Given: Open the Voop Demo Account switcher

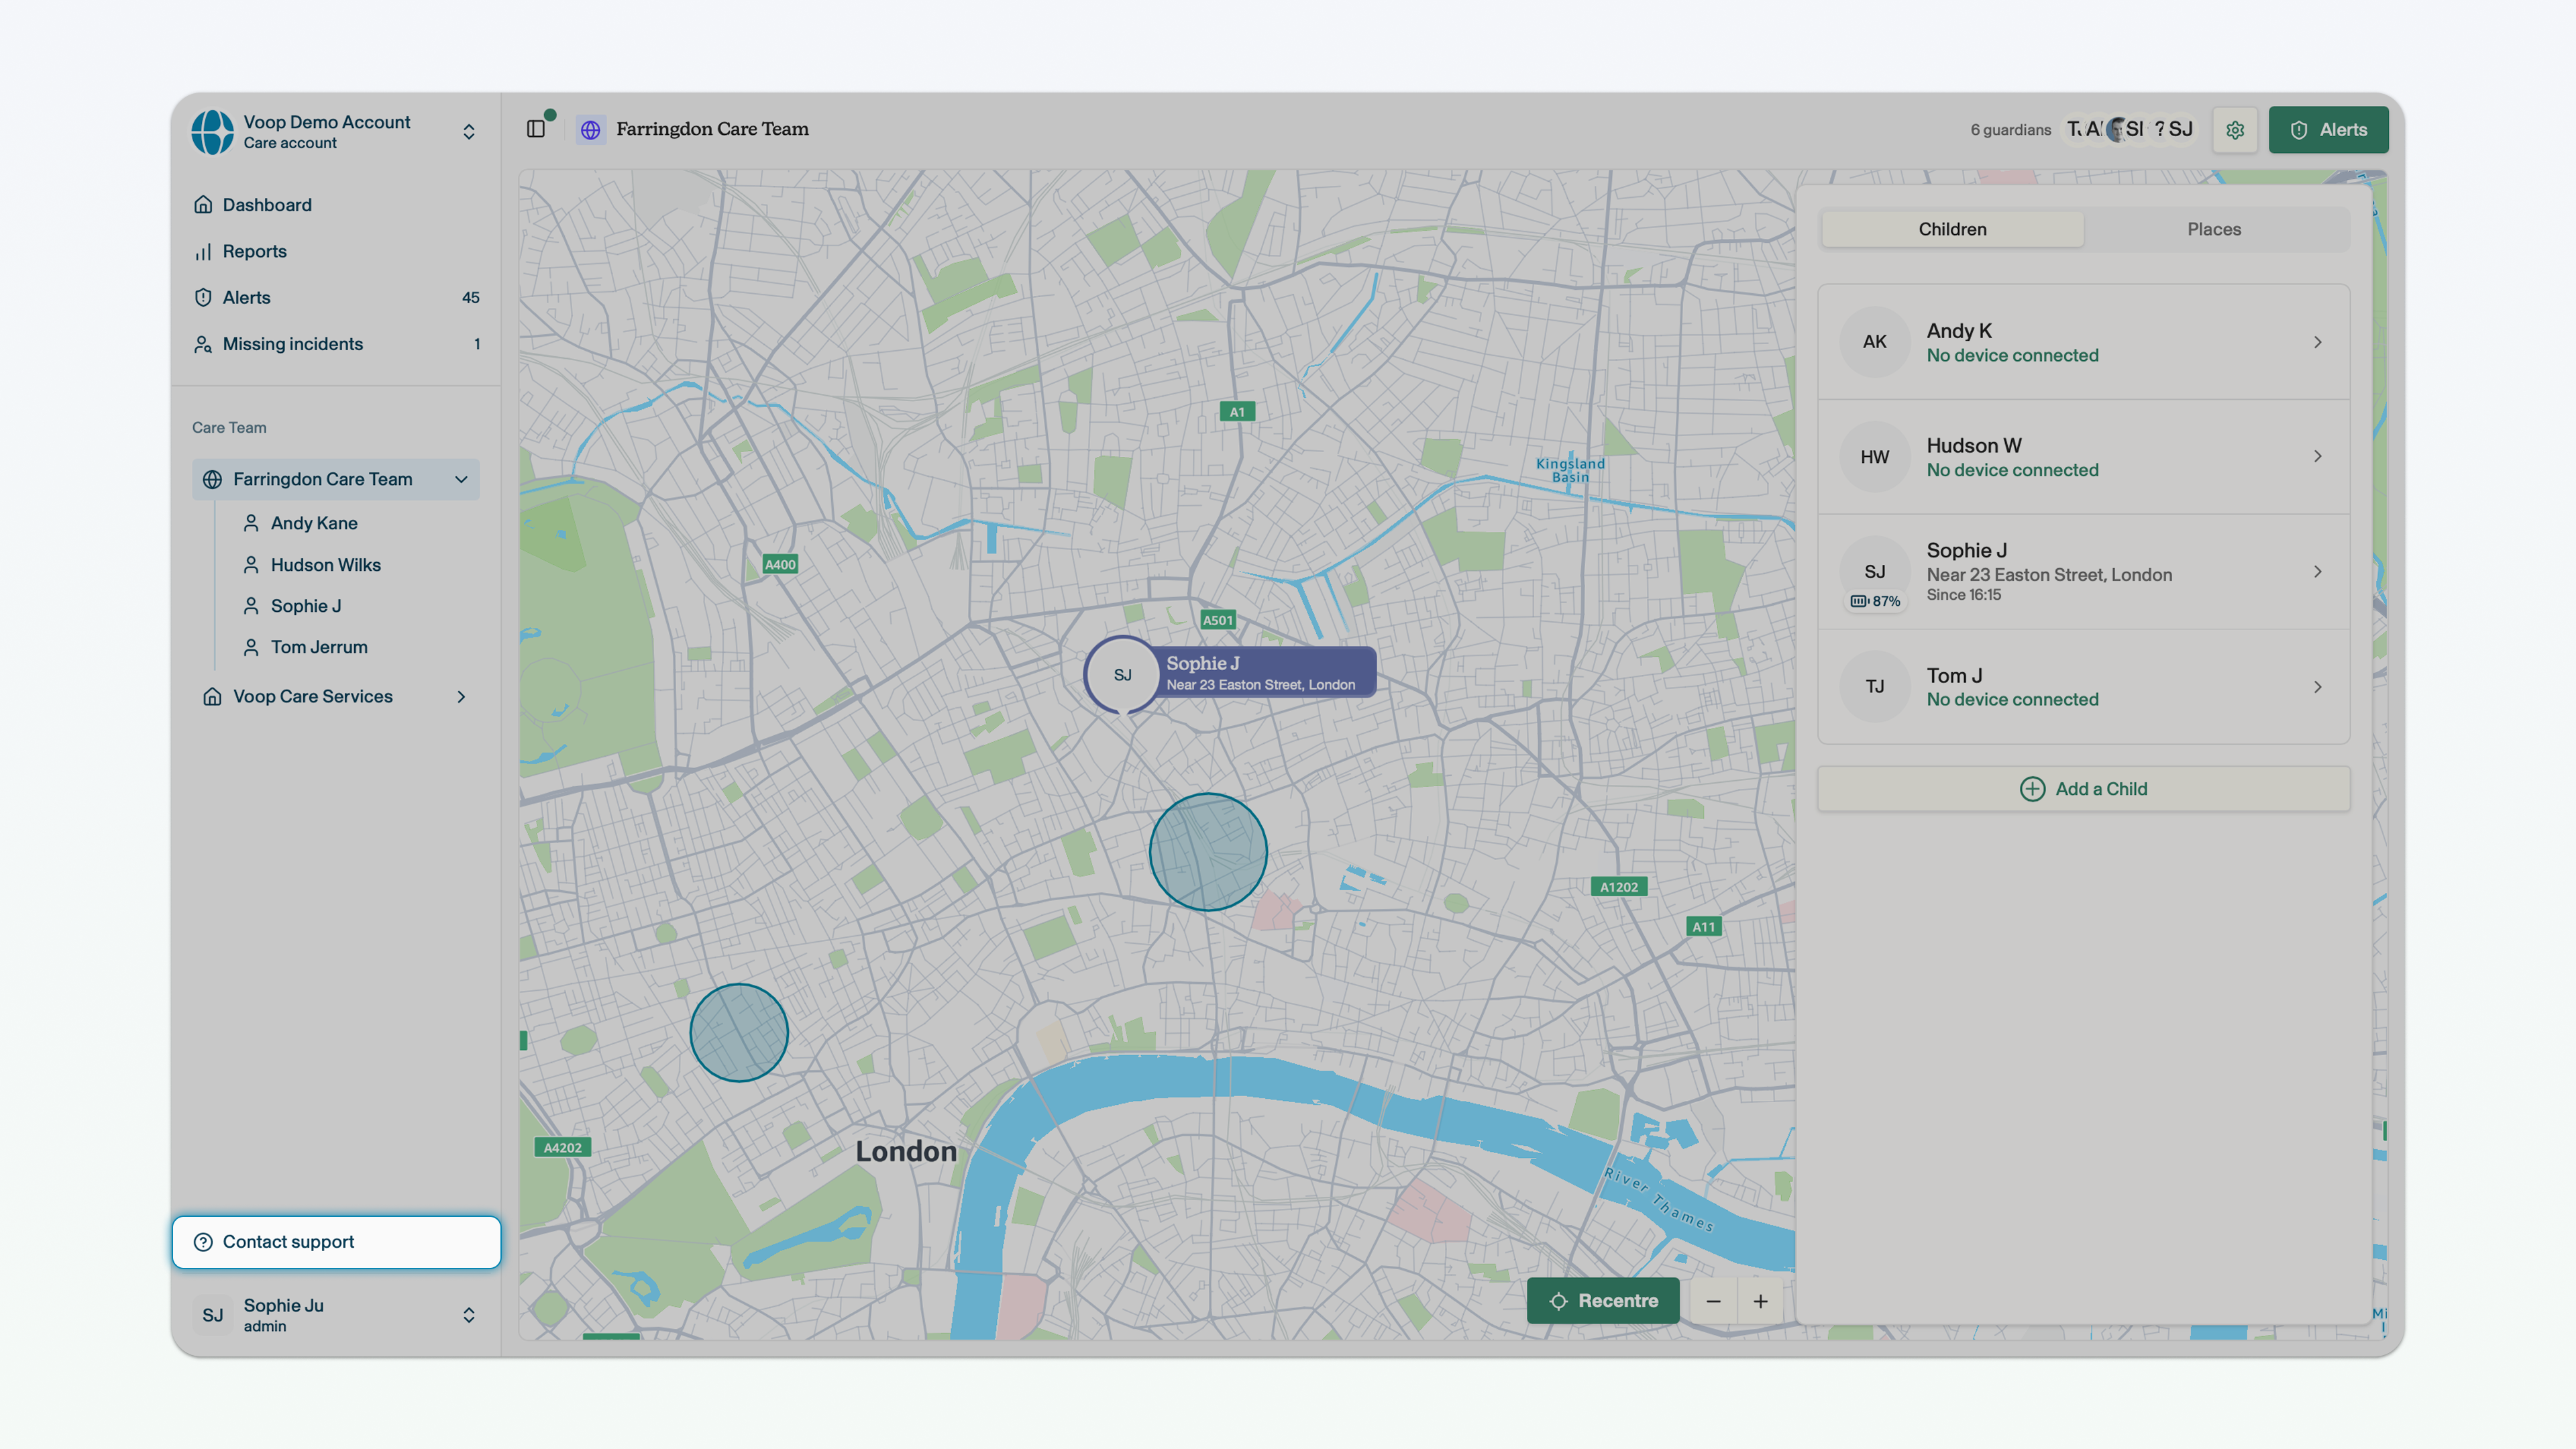Looking at the screenshot, I should click(335, 132).
